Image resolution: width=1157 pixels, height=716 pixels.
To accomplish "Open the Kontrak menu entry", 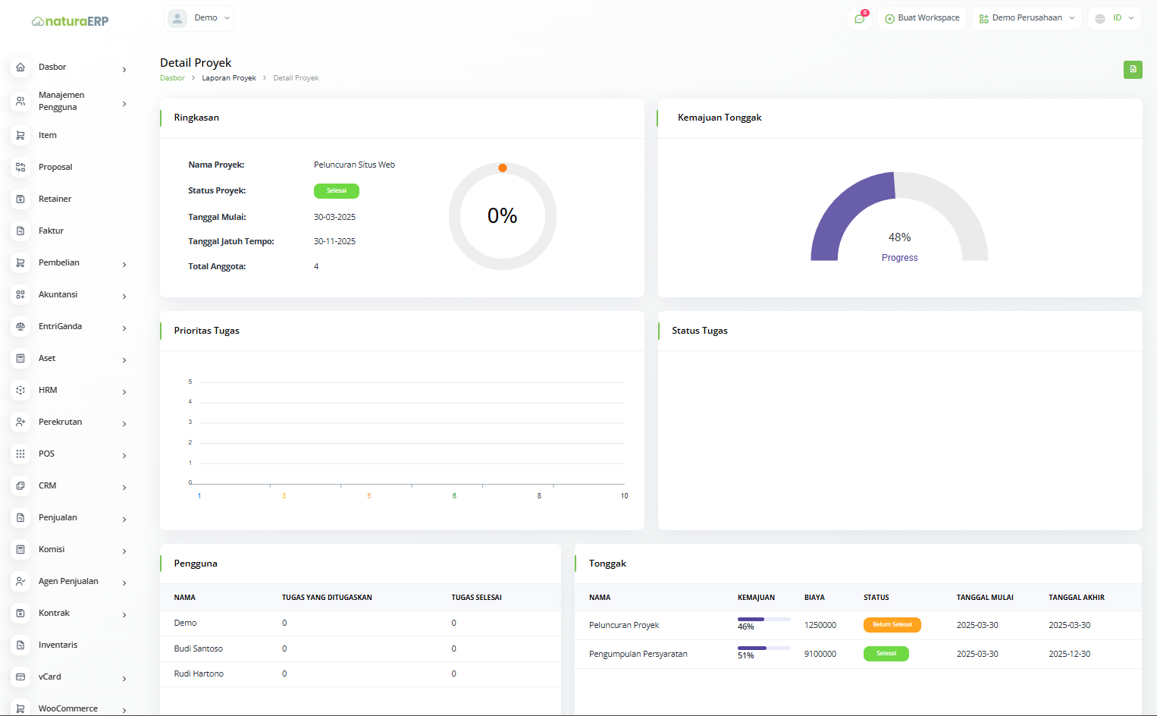I will (x=54, y=614).
